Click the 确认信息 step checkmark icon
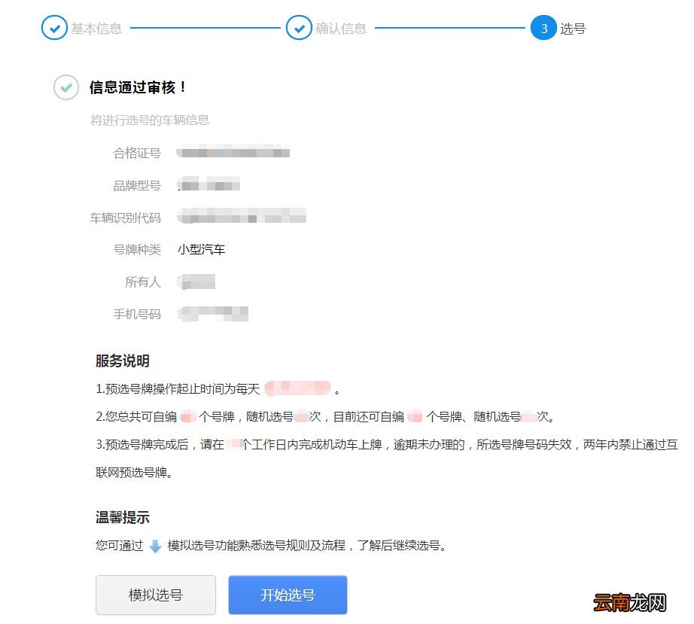The height and width of the screenshot is (624, 694). point(299,28)
